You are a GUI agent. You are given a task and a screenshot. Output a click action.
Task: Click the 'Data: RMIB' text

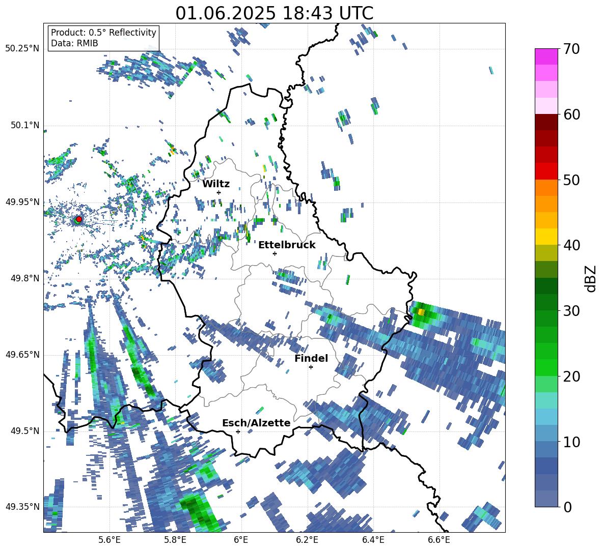pyautogui.click(x=74, y=43)
